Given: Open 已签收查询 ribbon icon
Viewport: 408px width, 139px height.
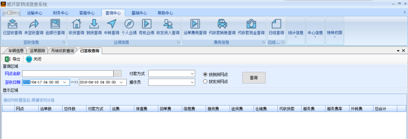Looking at the screenshot, I should 12,24.
